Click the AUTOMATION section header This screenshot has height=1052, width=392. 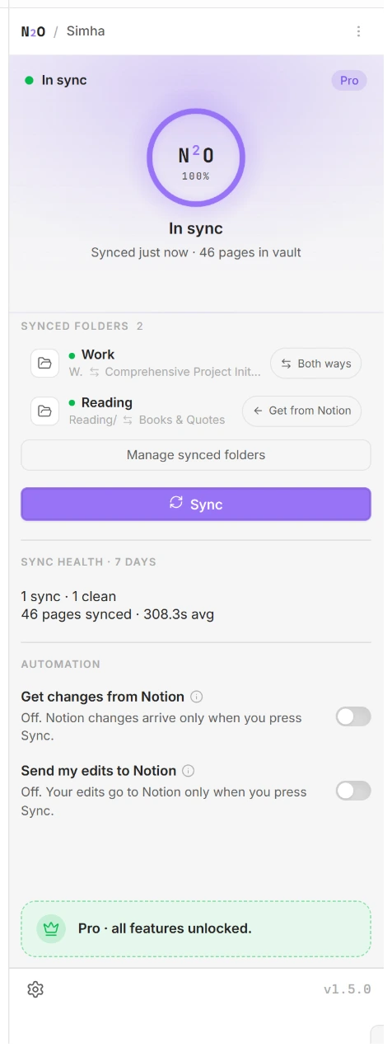pyautogui.click(x=60, y=664)
